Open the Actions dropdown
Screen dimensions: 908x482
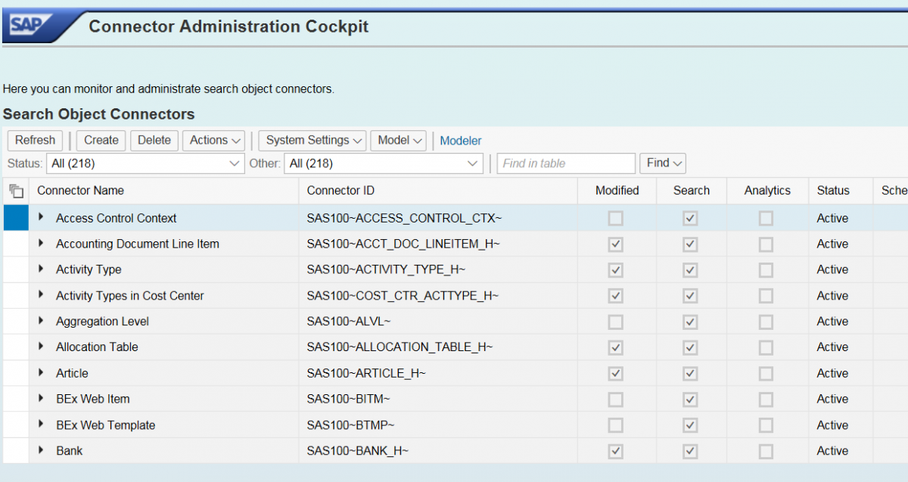coord(213,140)
